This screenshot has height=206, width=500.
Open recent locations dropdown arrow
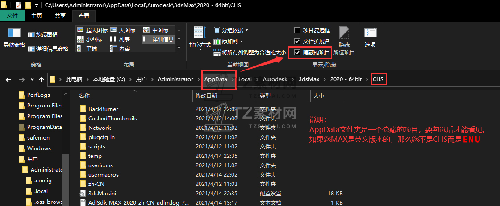pyautogui.click(x=32, y=80)
